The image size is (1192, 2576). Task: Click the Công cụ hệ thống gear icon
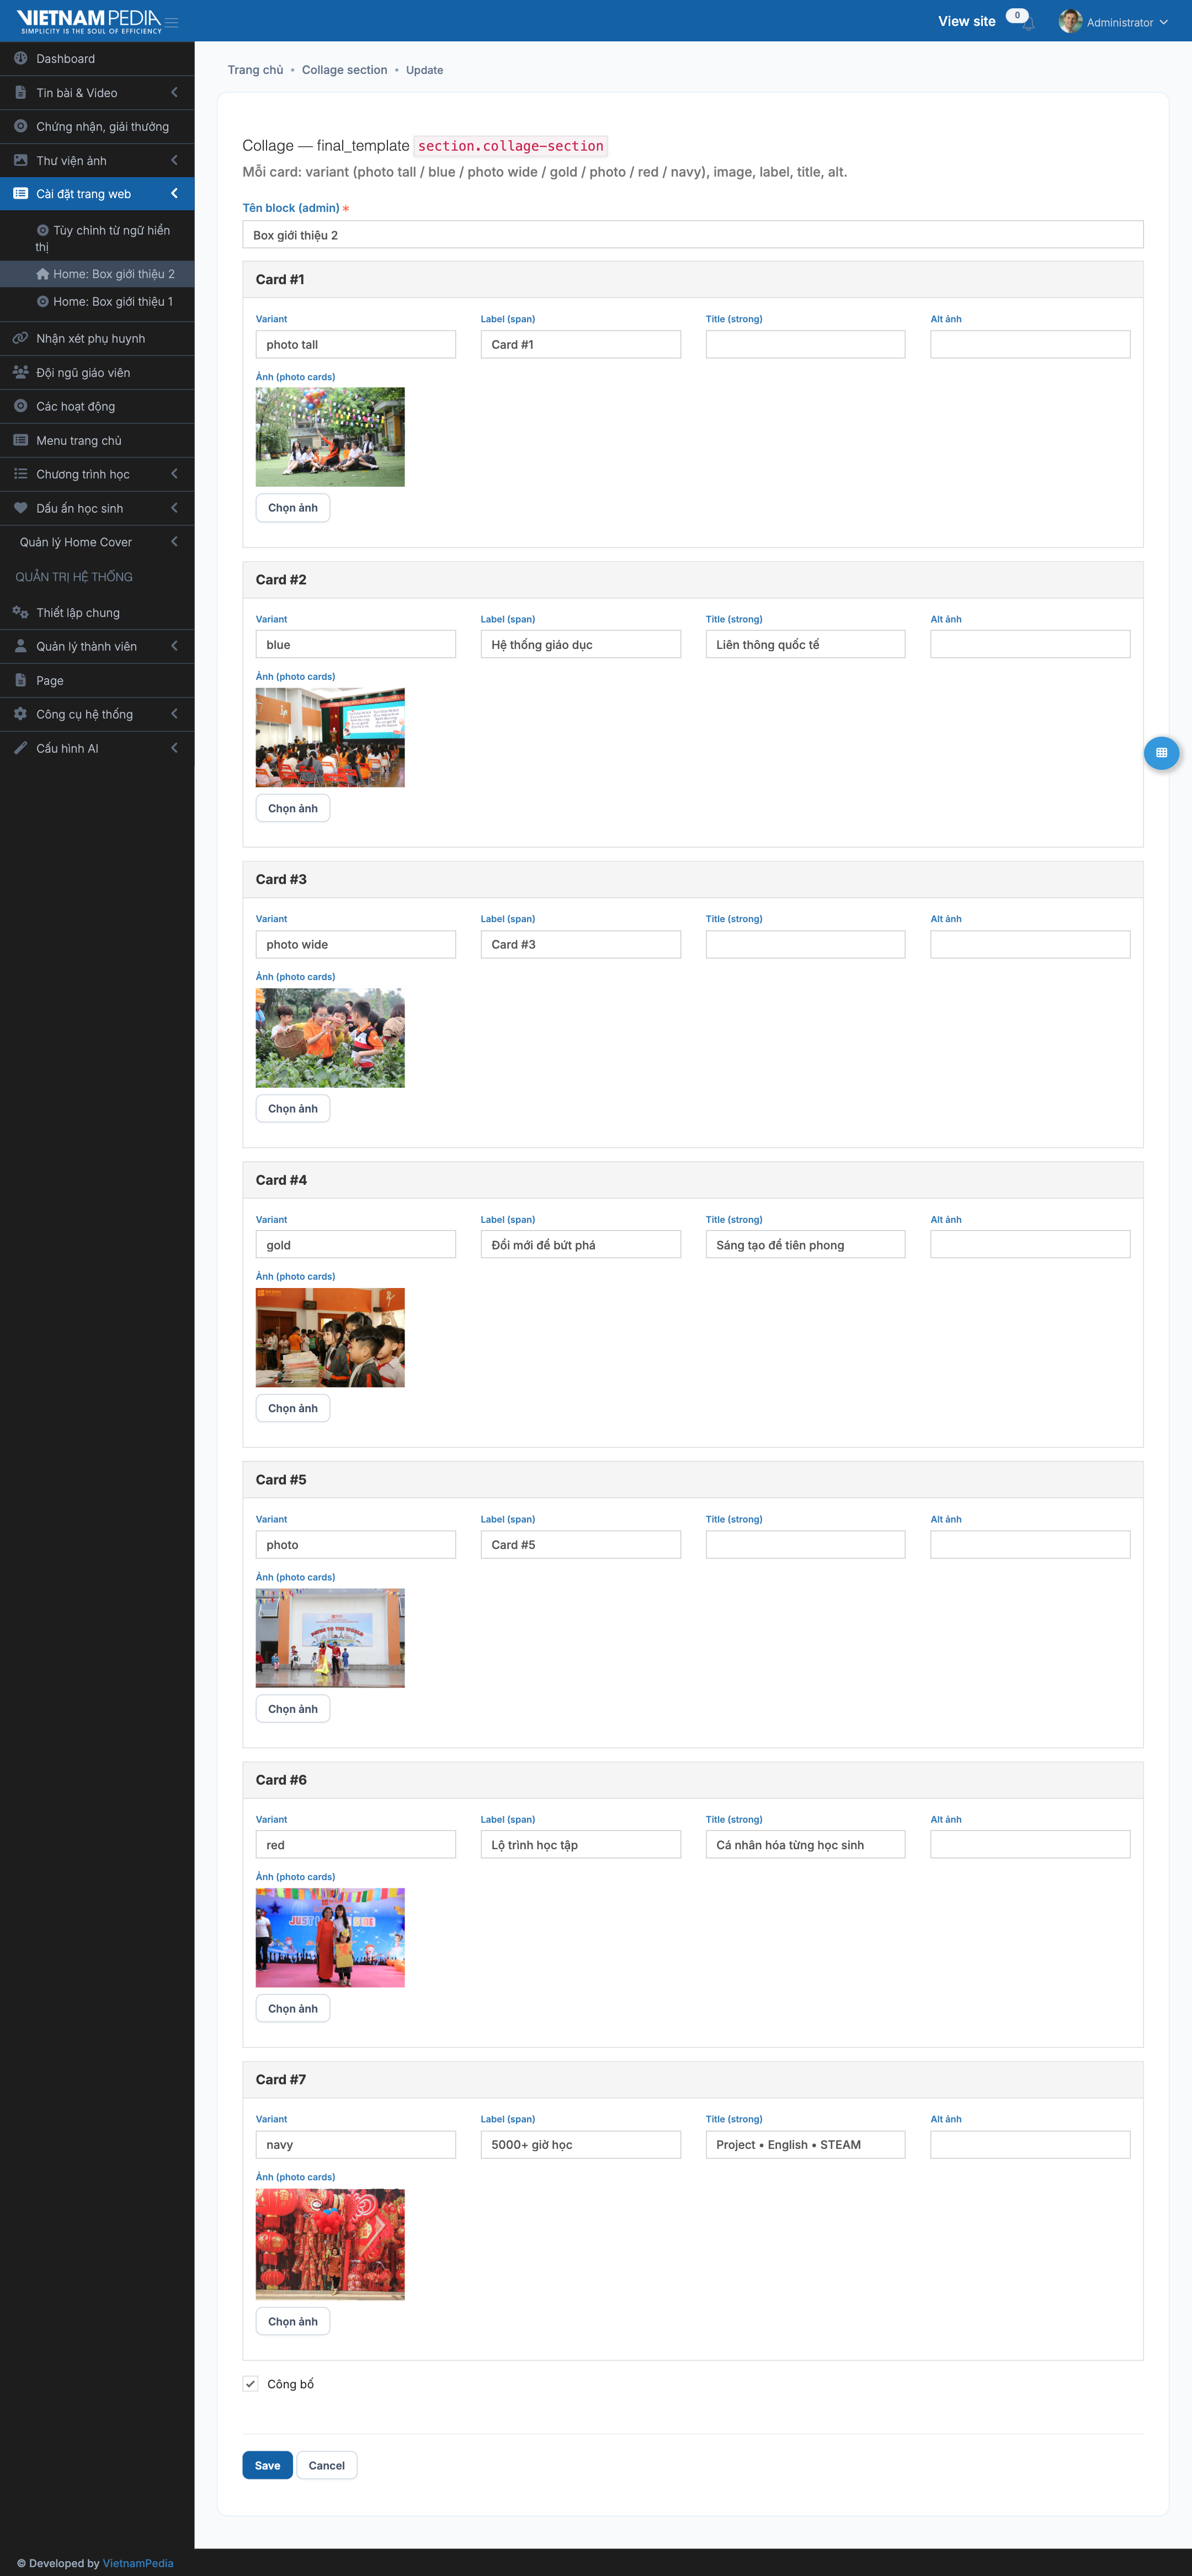[x=20, y=714]
